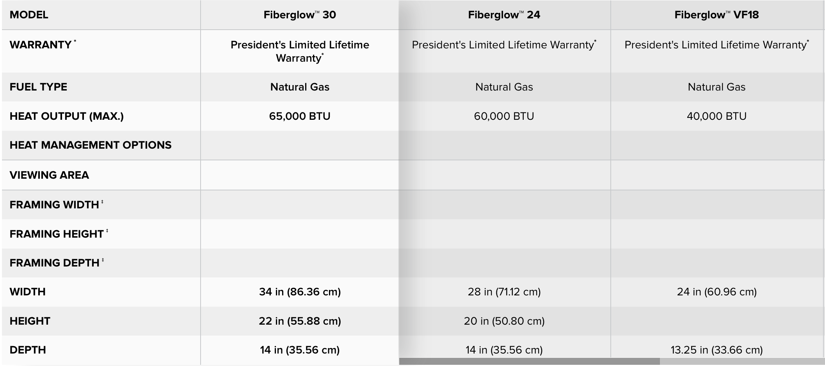Select the 40,000 BTU heat output cell
The image size is (825, 366).
click(717, 116)
